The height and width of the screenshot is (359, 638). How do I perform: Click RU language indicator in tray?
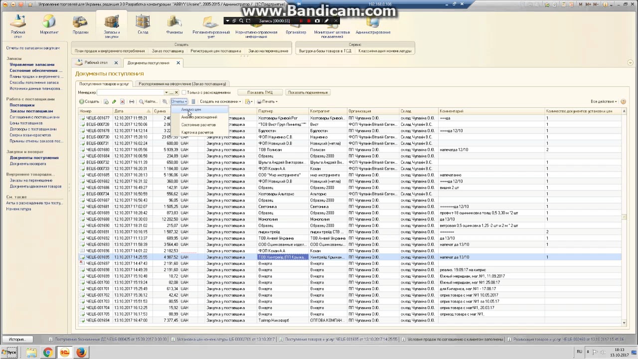pyautogui.click(x=579, y=352)
